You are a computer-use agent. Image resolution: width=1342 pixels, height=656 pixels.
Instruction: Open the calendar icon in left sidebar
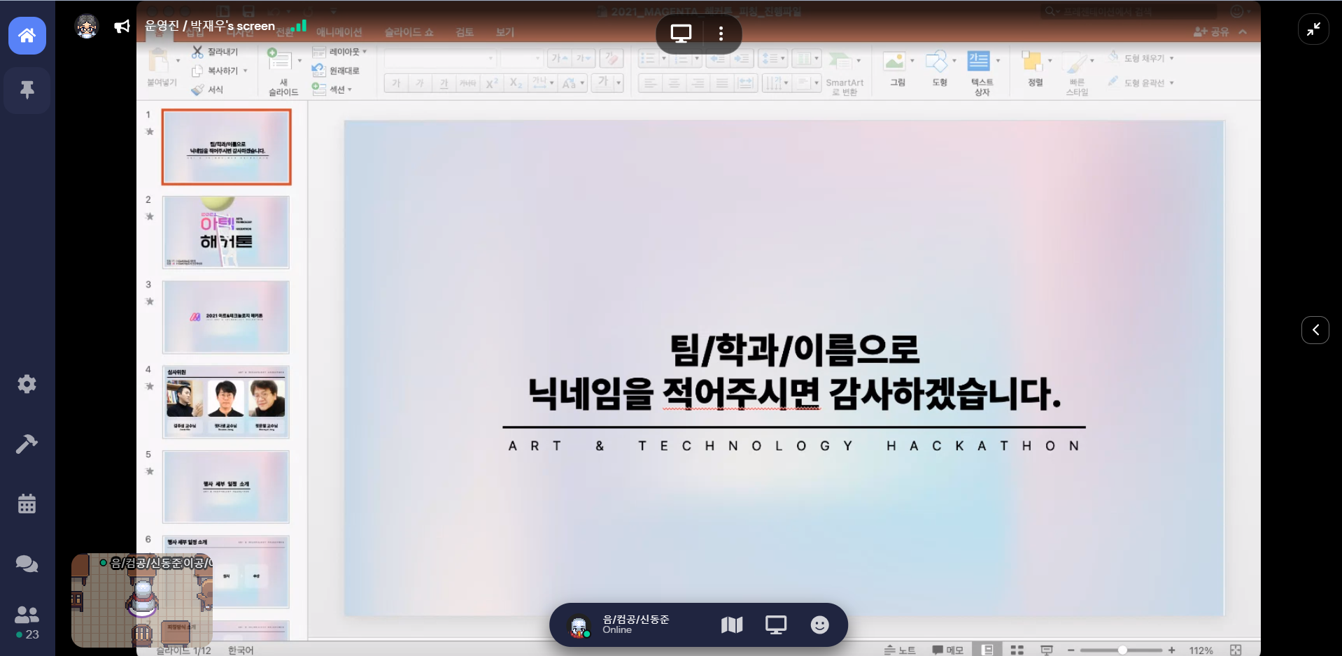tap(27, 504)
